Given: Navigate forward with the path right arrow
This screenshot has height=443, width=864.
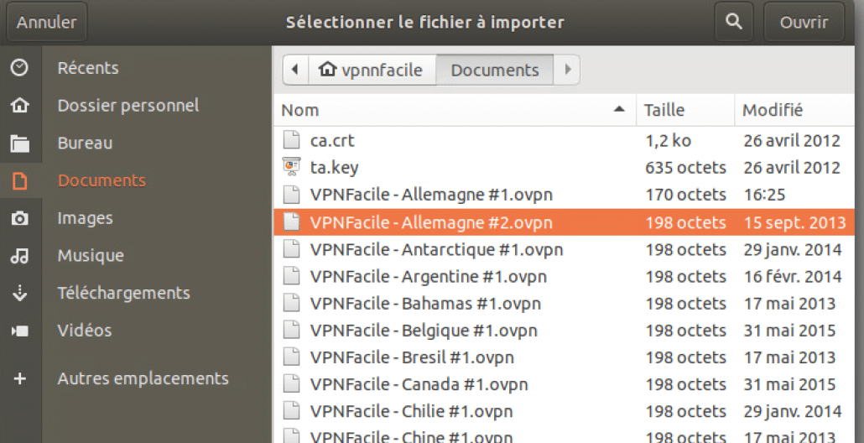Looking at the screenshot, I should click(567, 70).
